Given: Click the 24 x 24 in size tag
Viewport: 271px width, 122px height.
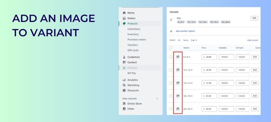Looking at the screenshot, I should click(x=226, y=22).
